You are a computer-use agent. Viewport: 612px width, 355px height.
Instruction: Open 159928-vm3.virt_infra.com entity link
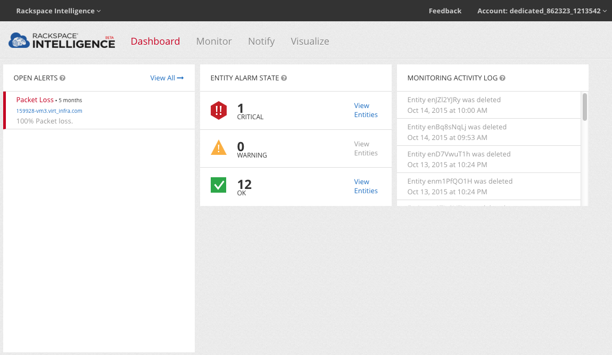tap(49, 111)
